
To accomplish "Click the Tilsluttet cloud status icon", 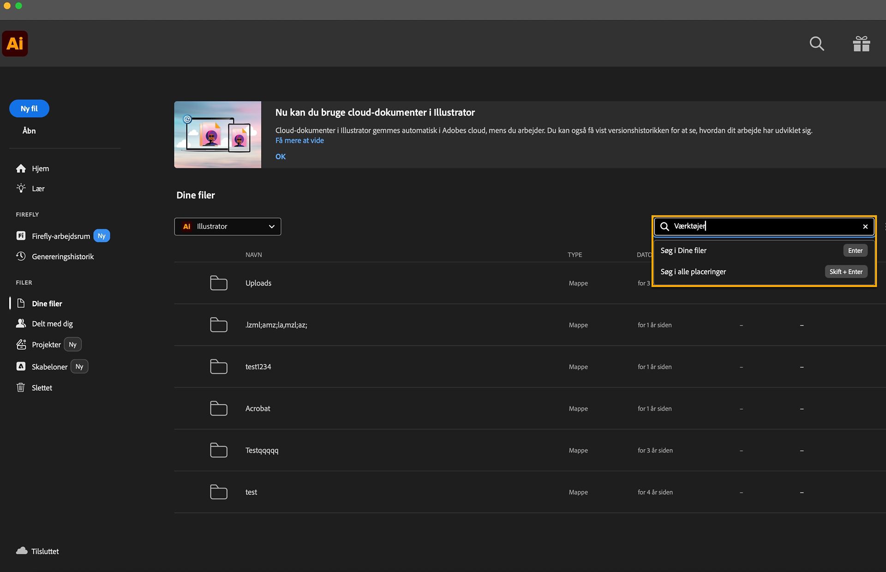I will point(21,551).
